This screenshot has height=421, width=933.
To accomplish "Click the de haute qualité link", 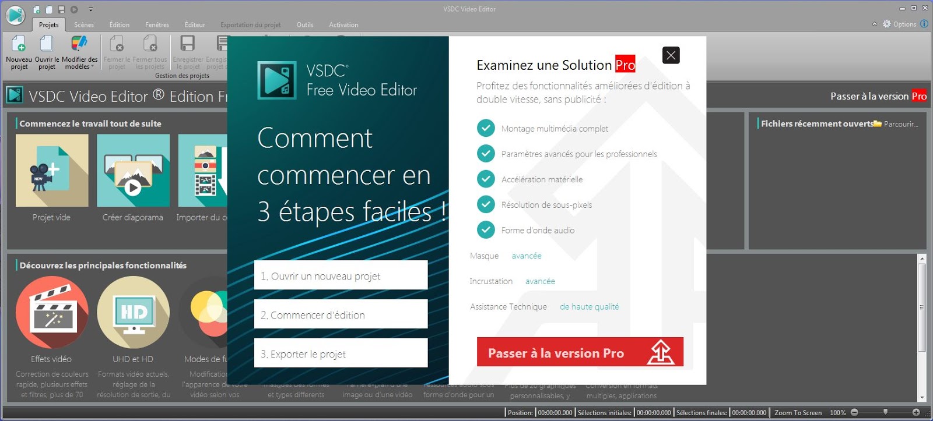I will tap(590, 307).
